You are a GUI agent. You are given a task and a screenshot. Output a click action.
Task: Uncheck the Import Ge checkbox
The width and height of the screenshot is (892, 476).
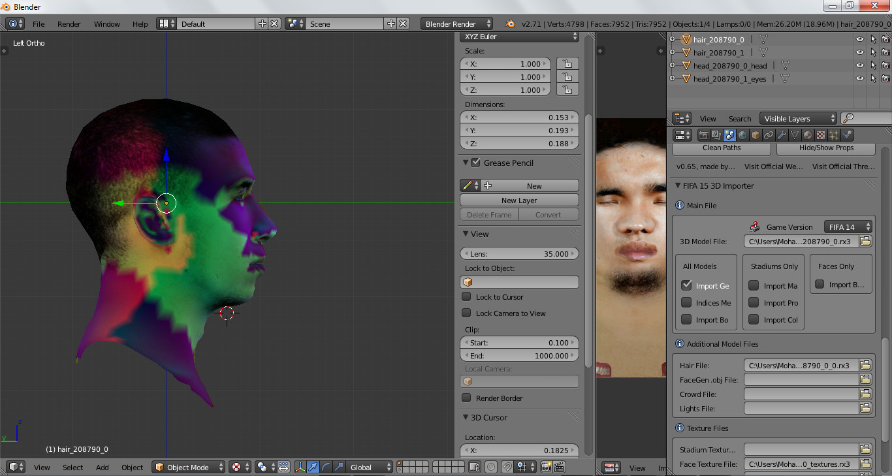(x=686, y=285)
